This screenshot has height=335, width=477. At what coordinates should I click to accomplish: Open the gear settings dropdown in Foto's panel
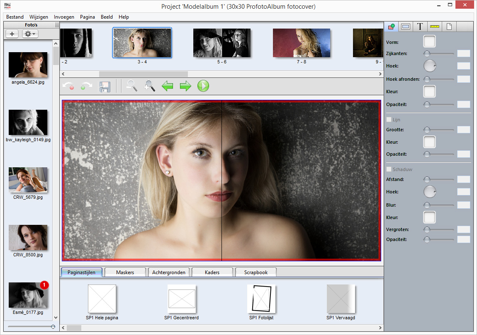30,34
